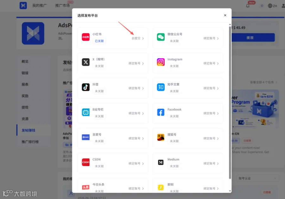Click the AdsPower logo in top bar
The height and width of the screenshot is (199, 285).
click(x=23, y=5)
